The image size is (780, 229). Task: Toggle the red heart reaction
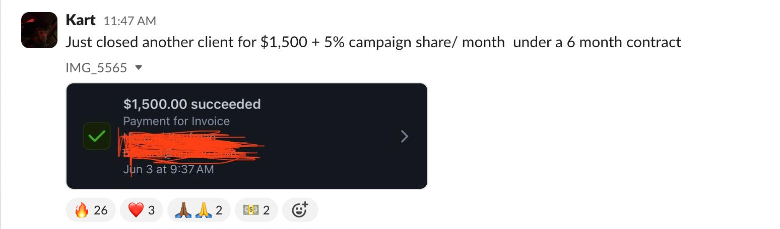click(x=141, y=210)
